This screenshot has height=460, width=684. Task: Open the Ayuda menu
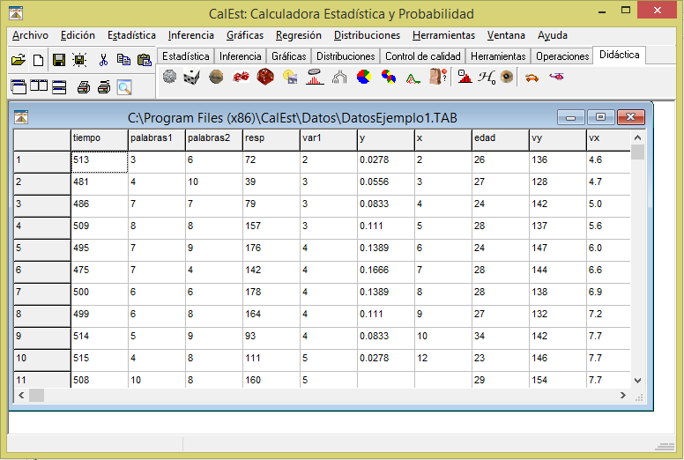pos(553,35)
